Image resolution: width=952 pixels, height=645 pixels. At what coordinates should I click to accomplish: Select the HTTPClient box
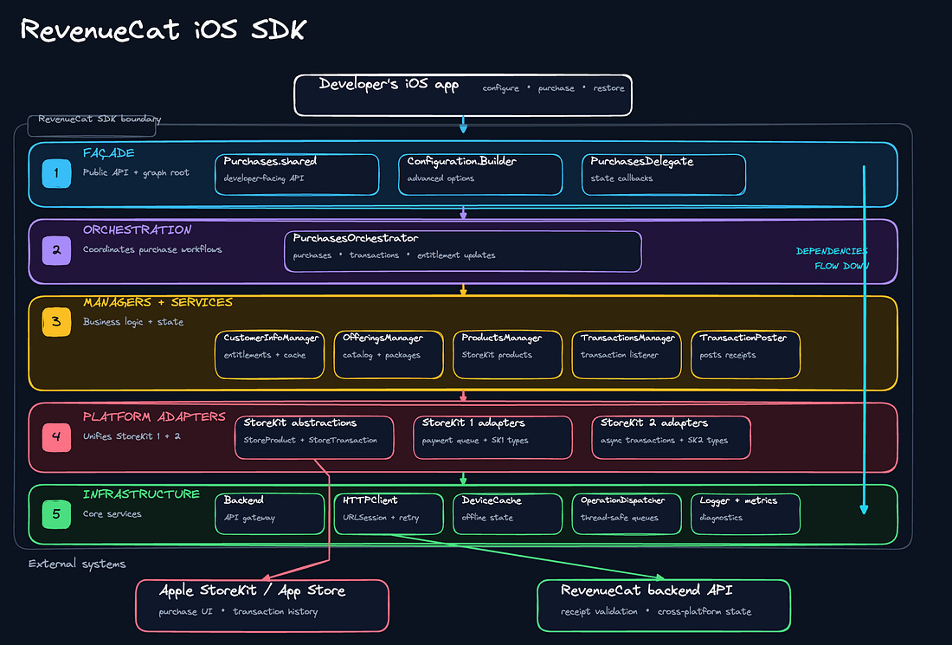(x=389, y=513)
